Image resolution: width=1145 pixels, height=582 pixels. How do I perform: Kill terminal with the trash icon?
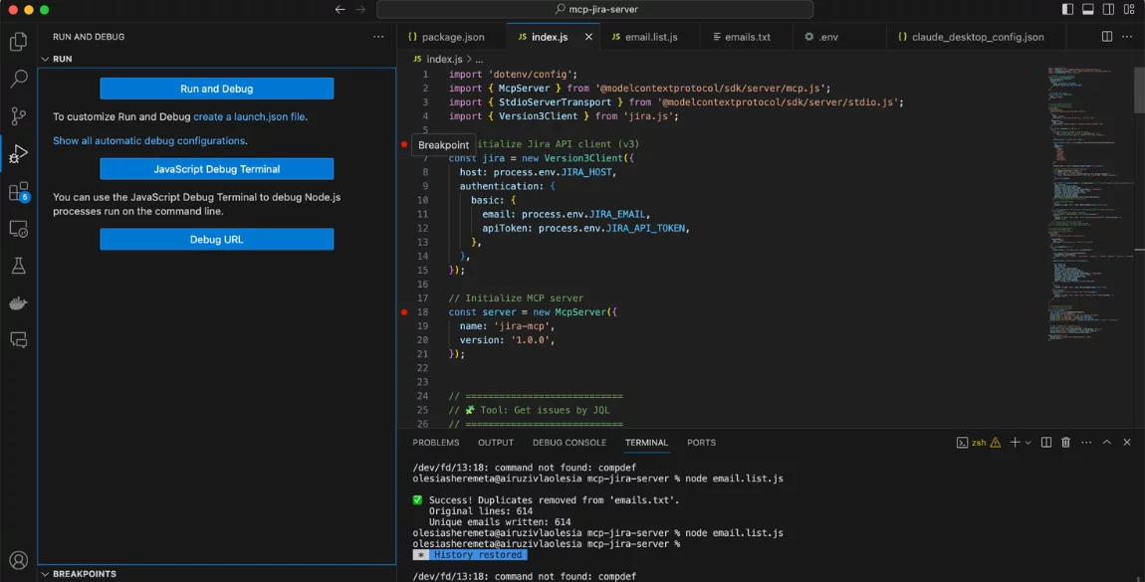[1065, 443]
